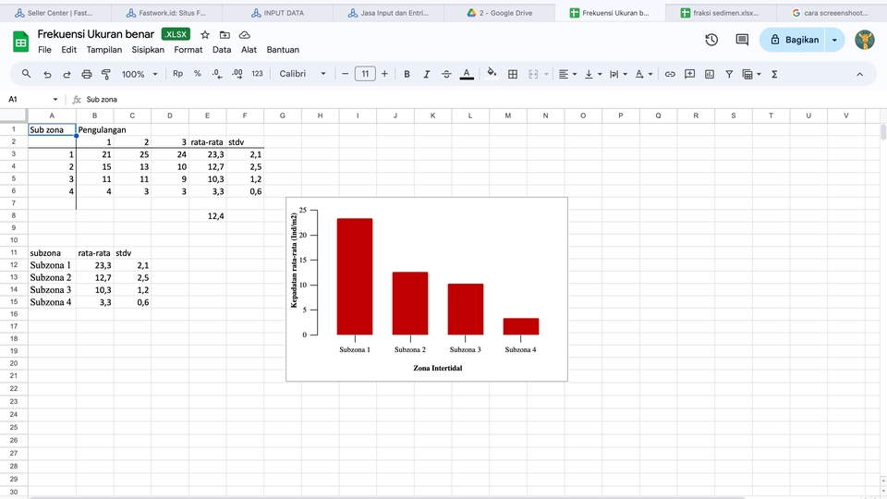Open the Edit menu
This screenshot has width=887, height=499.
tap(69, 50)
